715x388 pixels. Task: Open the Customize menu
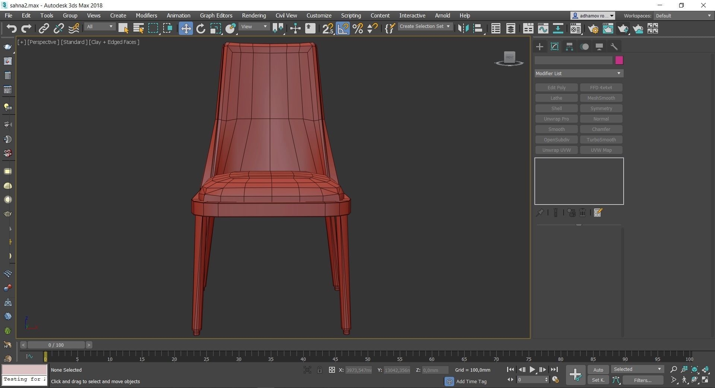pos(319,16)
